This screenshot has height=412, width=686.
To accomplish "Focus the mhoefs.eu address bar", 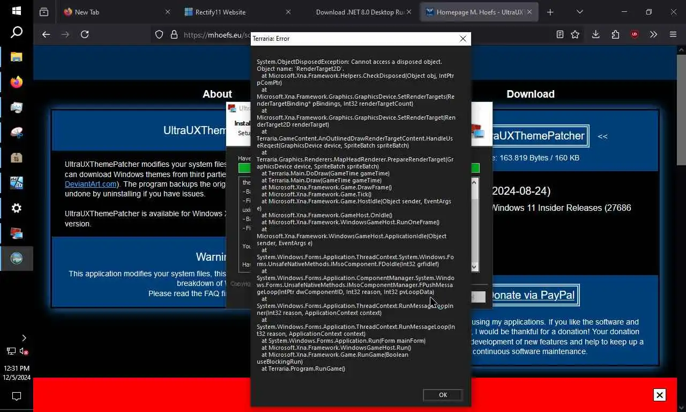I will [x=217, y=34].
